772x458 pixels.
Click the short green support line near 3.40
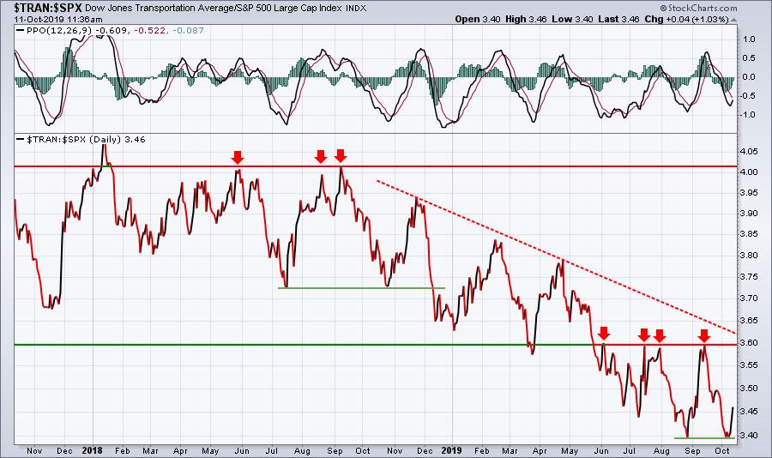tap(704, 437)
